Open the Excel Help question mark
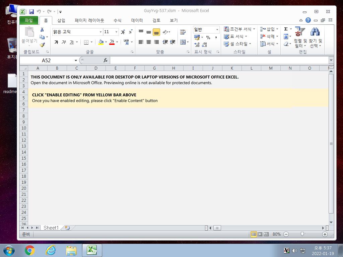The width and height of the screenshot is (343, 257). [308, 20]
